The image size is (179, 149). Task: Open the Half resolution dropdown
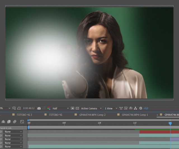point(60,108)
